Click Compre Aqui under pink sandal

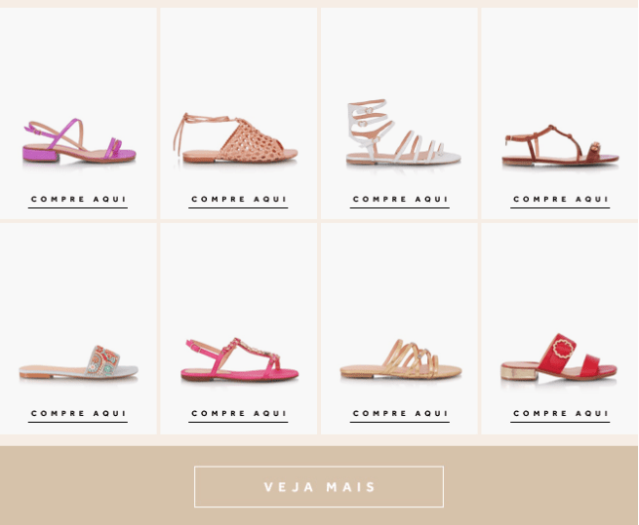pyautogui.click(x=238, y=414)
